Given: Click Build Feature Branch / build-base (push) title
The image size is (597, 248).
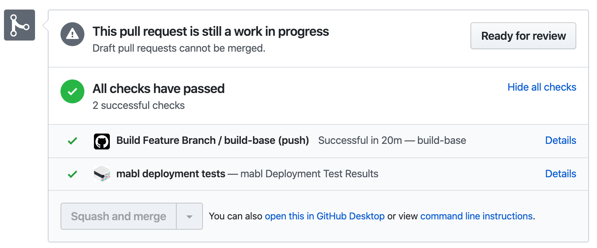Looking at the screenshot, I should (x=213, y=140).
